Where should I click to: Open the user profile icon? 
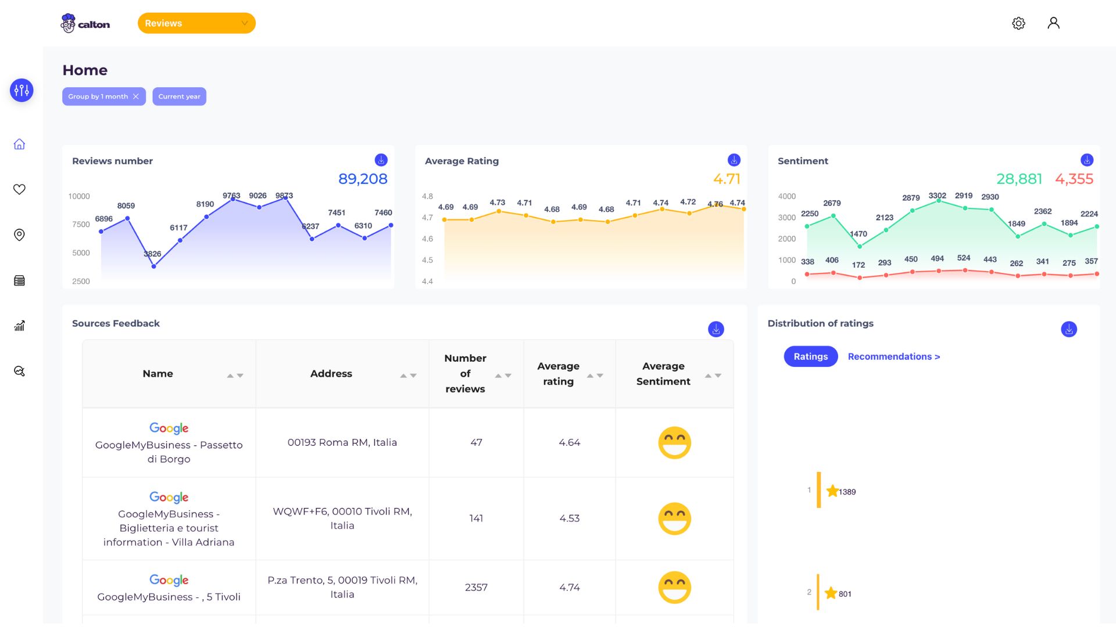(x=1053, y=23)
